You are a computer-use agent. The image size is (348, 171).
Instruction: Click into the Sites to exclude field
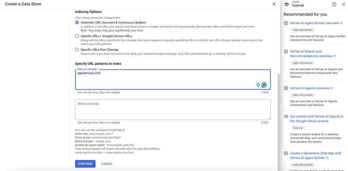coord(173,109)
